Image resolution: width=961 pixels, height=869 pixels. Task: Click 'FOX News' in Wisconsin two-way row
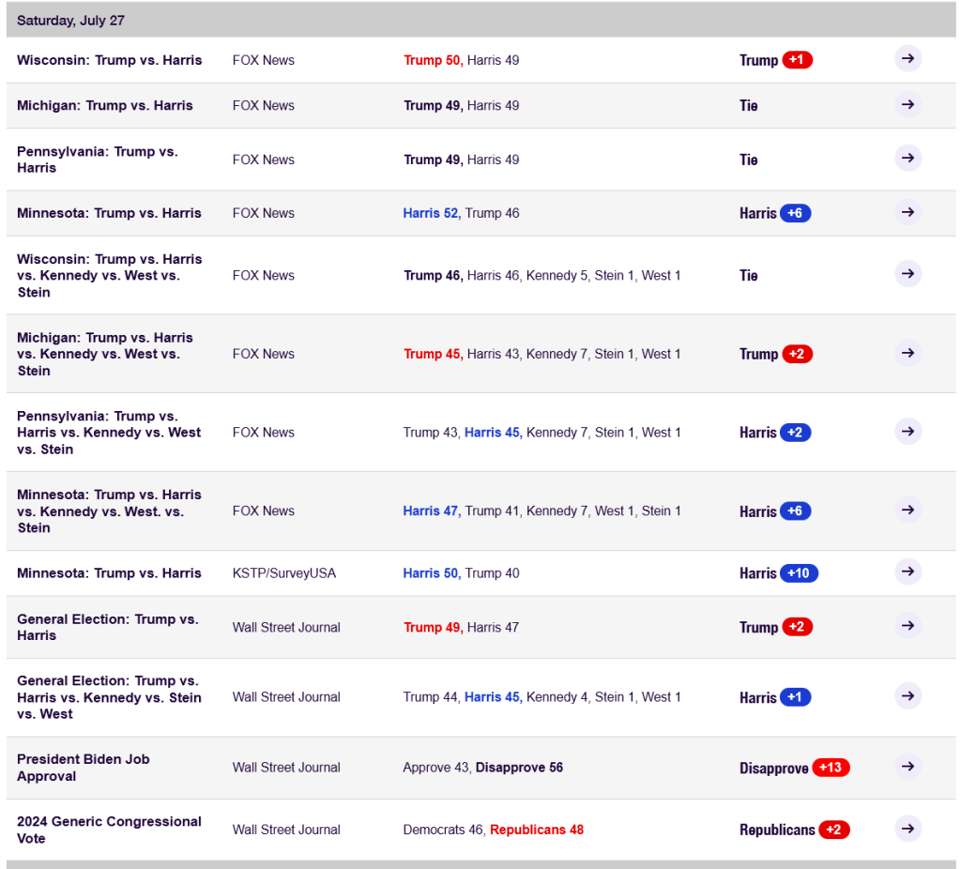(x=263, y=60)
